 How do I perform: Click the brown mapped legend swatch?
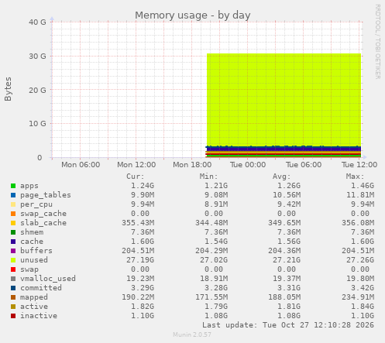(x=13, y=297)
